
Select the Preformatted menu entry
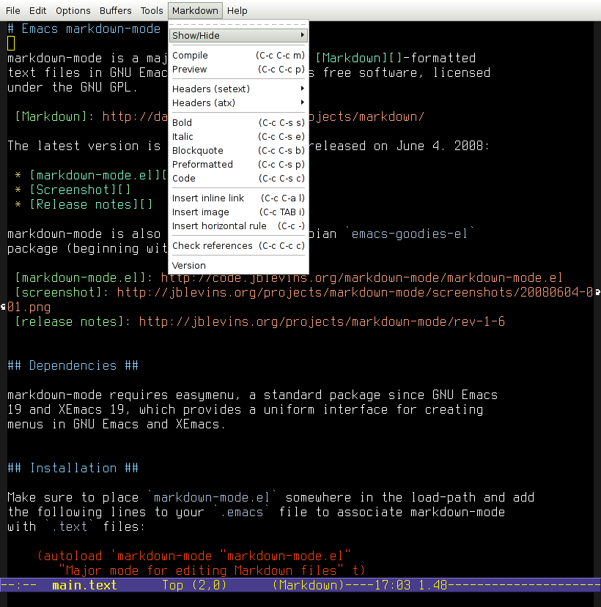pyautogui.click(x=238, y=165)
